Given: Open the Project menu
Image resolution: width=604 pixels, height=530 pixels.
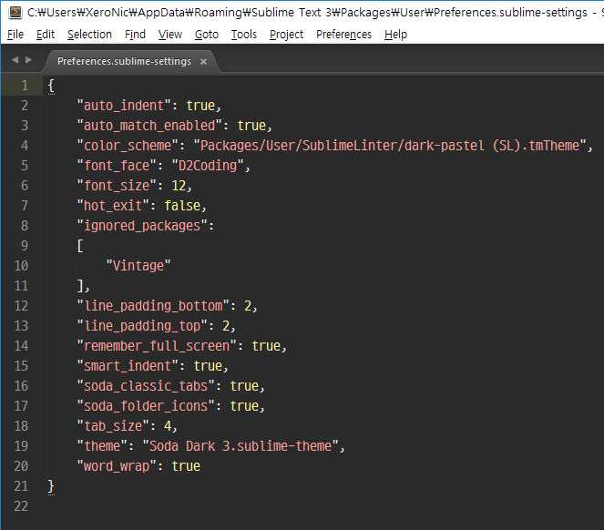Looking at the screenshot, I should coord(286,35).
